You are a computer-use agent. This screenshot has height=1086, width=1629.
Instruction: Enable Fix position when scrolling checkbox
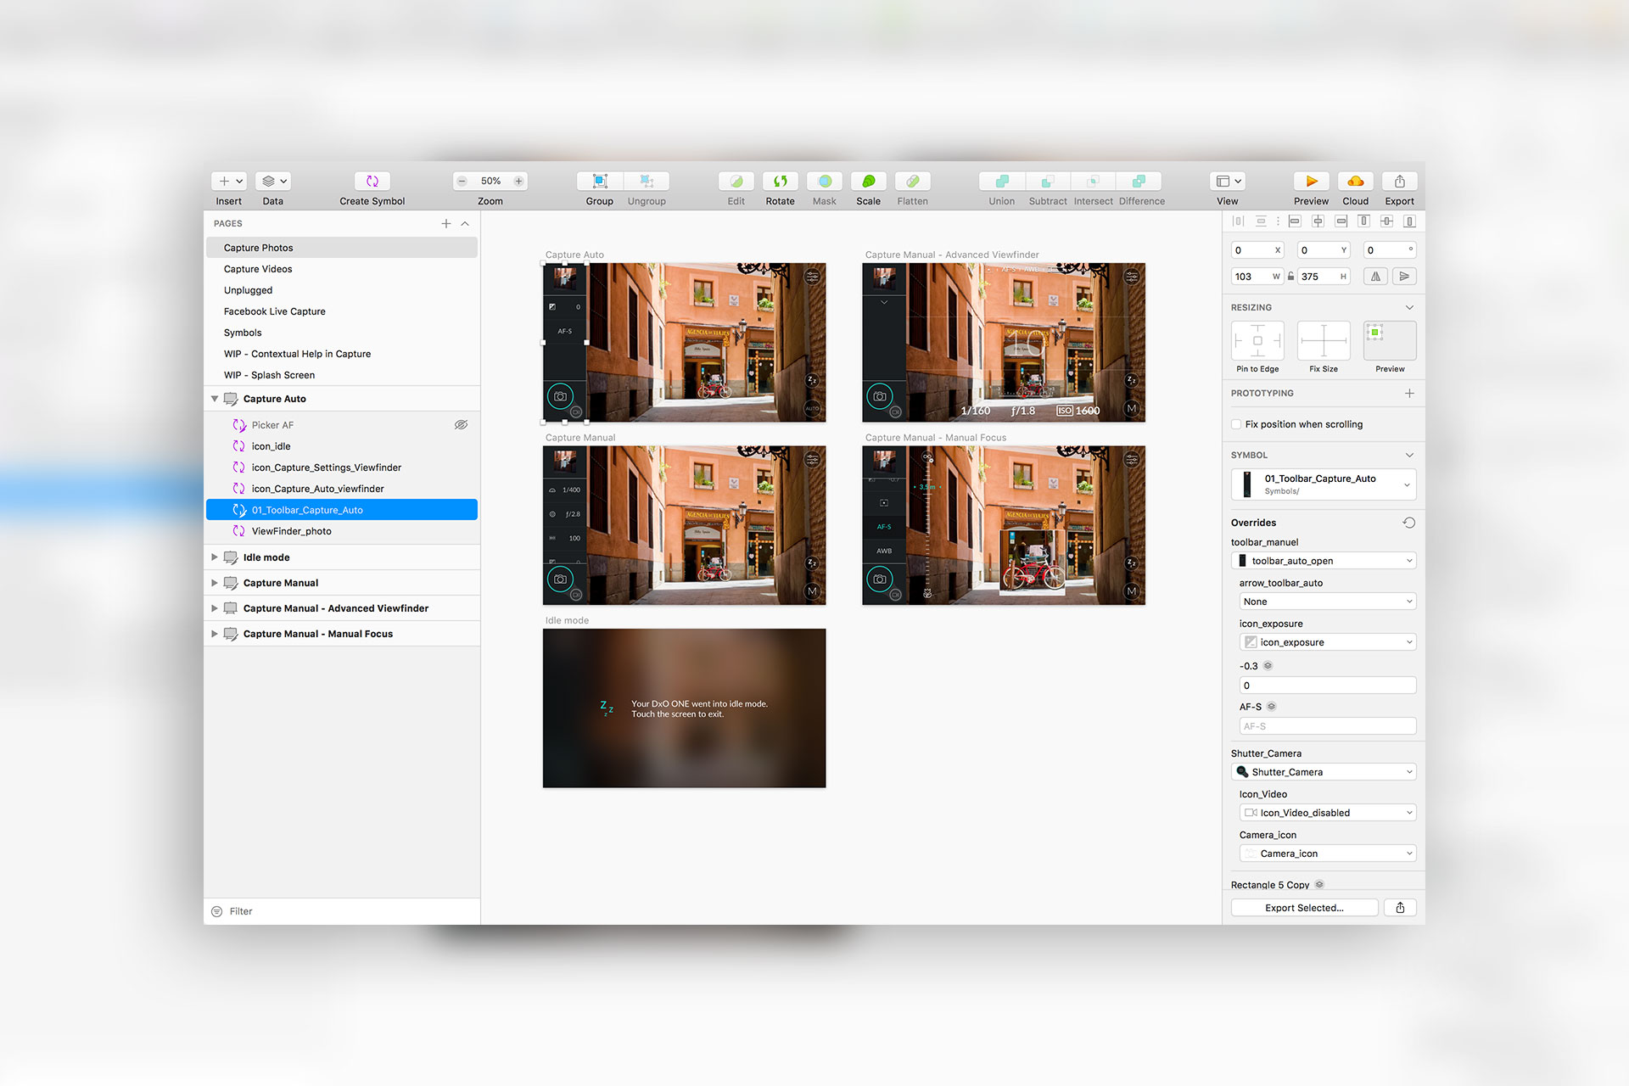[1236, 424]
